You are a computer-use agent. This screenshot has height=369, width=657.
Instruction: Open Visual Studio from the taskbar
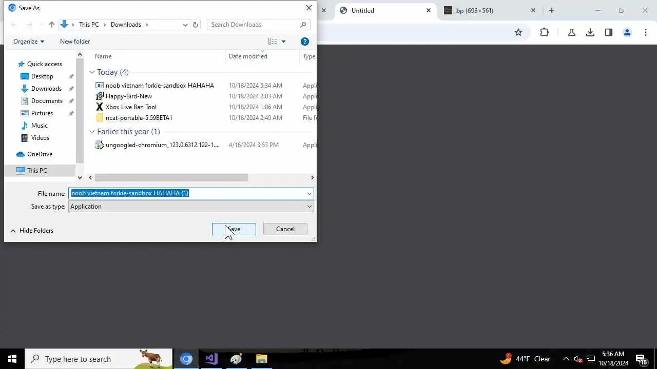pos(211,359)
